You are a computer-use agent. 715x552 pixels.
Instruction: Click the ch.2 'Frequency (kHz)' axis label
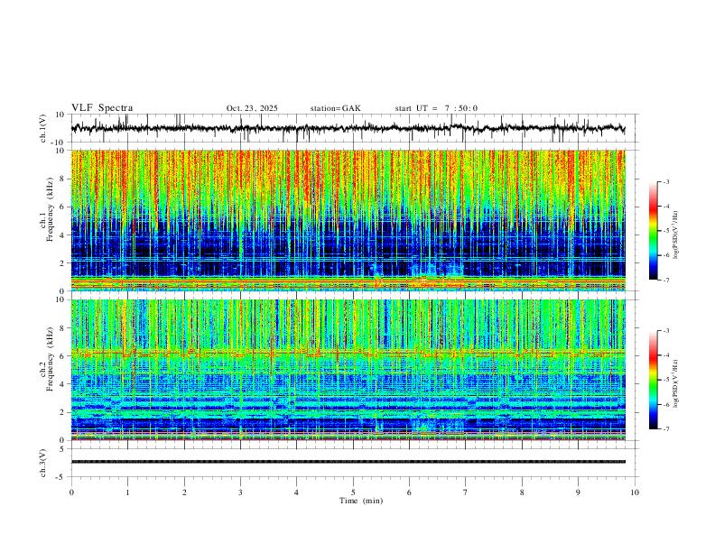point(50,359)
